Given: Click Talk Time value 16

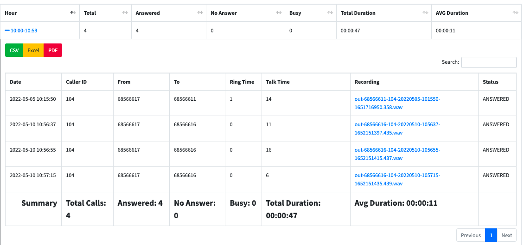Looking at the screenshot, I should 268,150.
